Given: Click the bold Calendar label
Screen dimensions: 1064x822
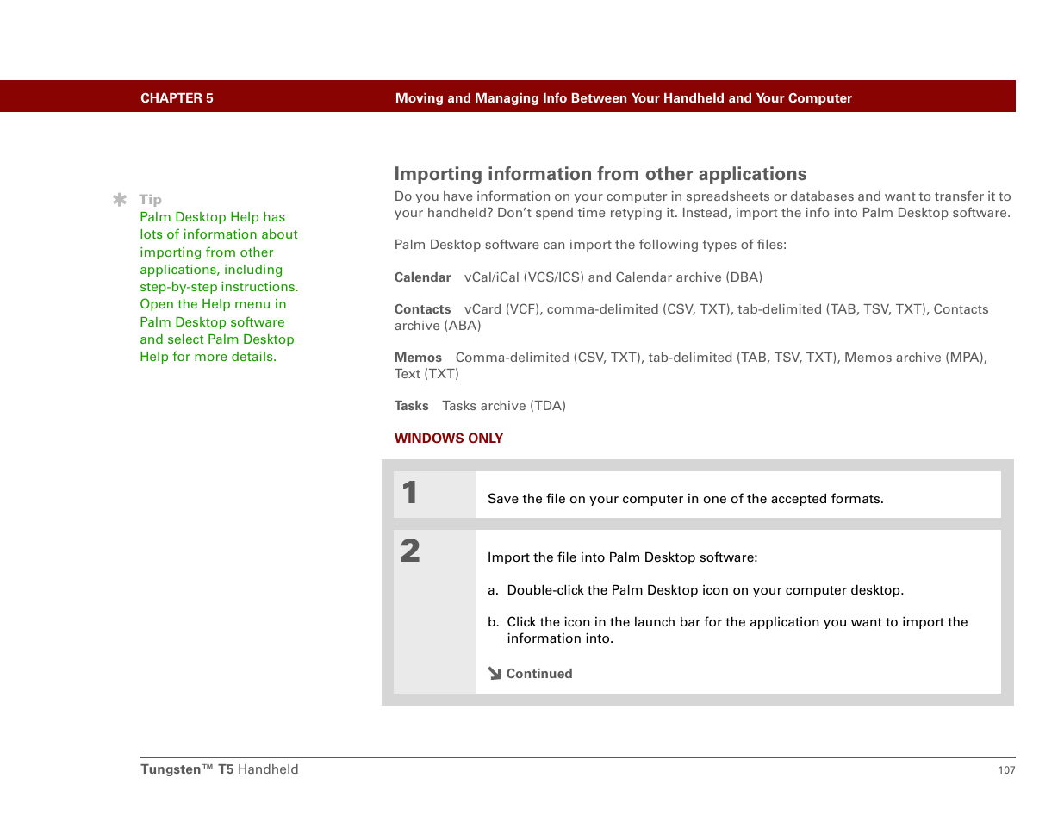Looking at the screenshot, I should [x=423, y=277].
